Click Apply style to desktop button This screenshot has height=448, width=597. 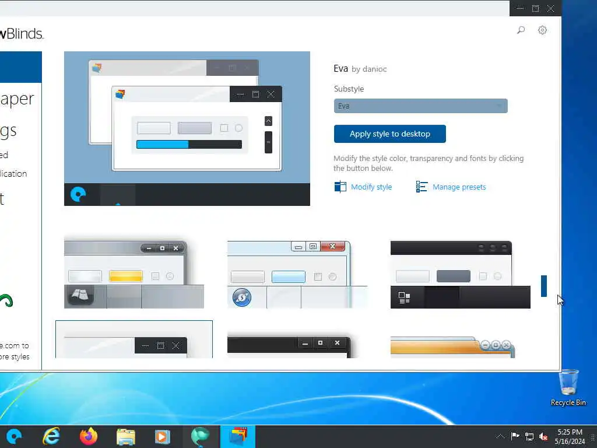tap(390, 134)
